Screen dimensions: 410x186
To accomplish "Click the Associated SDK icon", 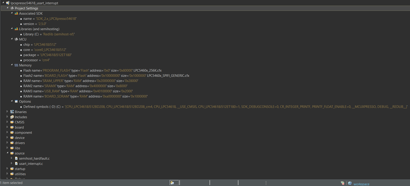I will [x=16, y=13].
